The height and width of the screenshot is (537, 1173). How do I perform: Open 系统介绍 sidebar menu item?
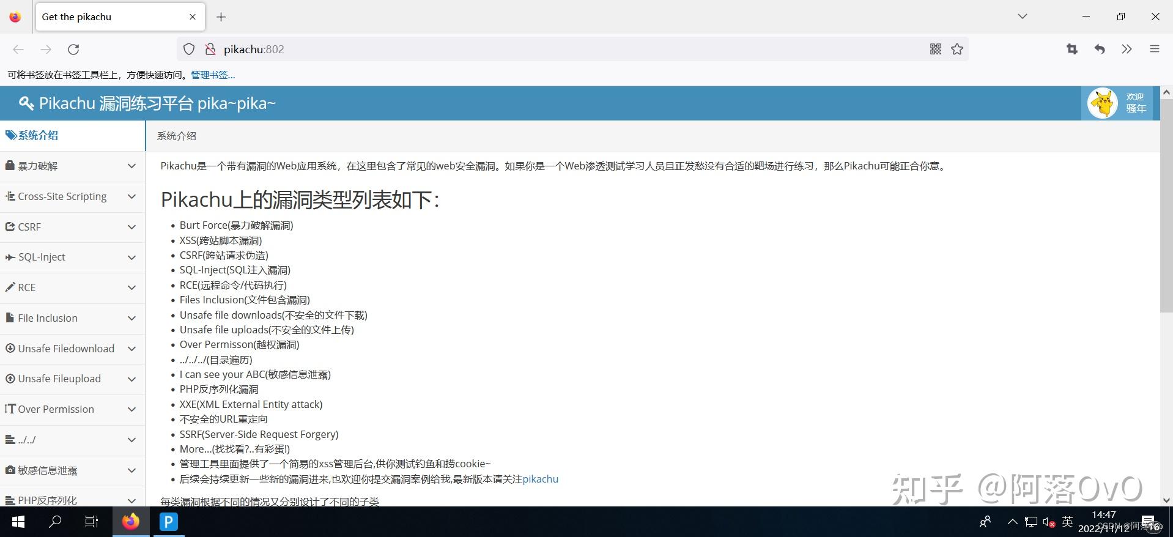[x=72, y=136]
